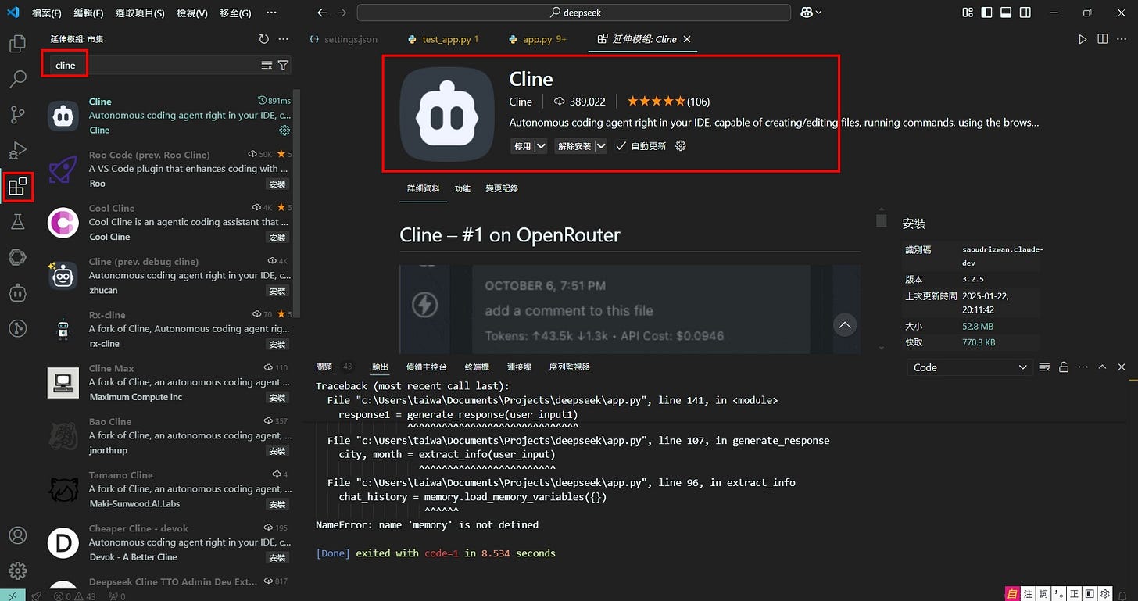Switch to the test_app.py tab
The image size is (1138, 601).
pyautogui.click(x=442, y=39)
